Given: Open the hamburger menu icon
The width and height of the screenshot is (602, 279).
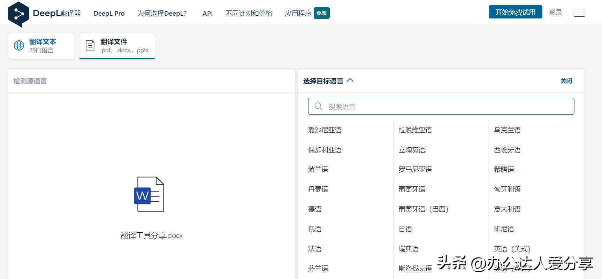Looking at the screenshot, I should [579, 13].
